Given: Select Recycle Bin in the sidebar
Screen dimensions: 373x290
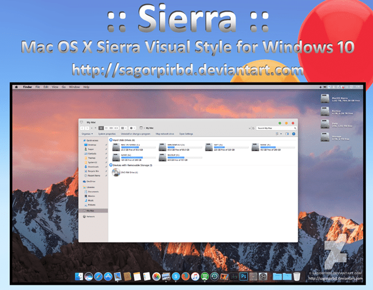Looking at the screenshot, I should [93, 171].
